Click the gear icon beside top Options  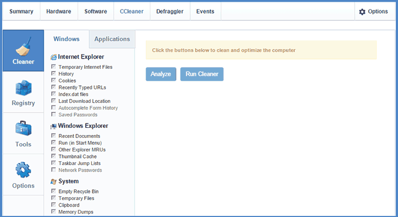[362, 11]
